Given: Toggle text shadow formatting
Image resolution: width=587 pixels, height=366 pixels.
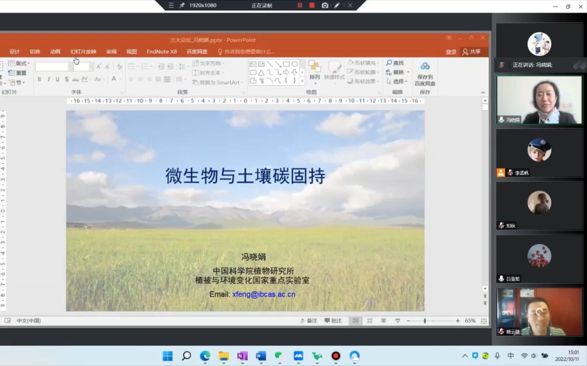Looking at the screenshot, I should [x=67, y=79].
